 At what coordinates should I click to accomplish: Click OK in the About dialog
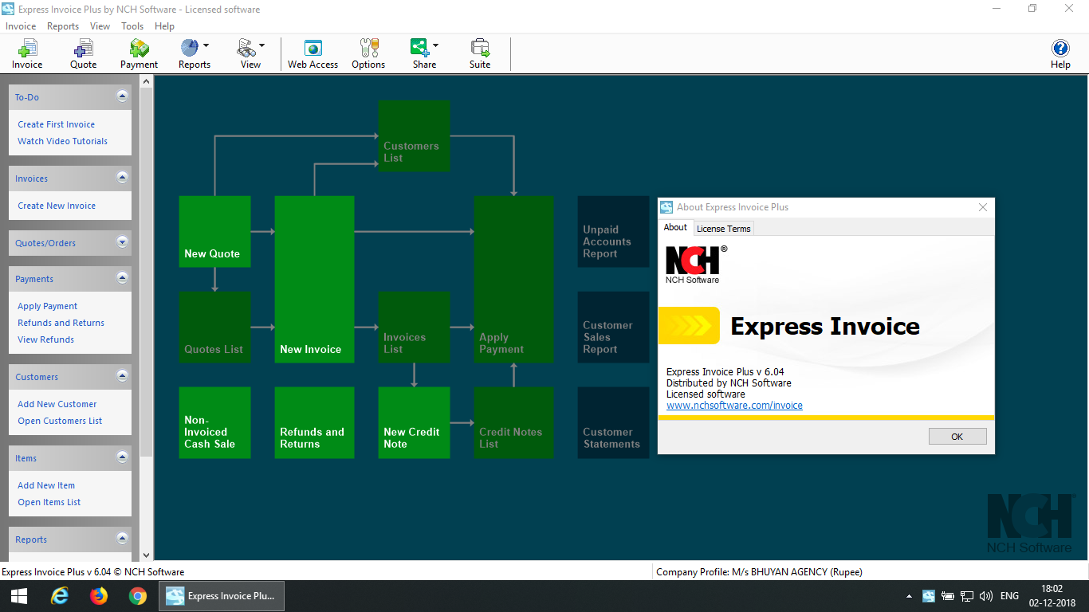[957, 437]
